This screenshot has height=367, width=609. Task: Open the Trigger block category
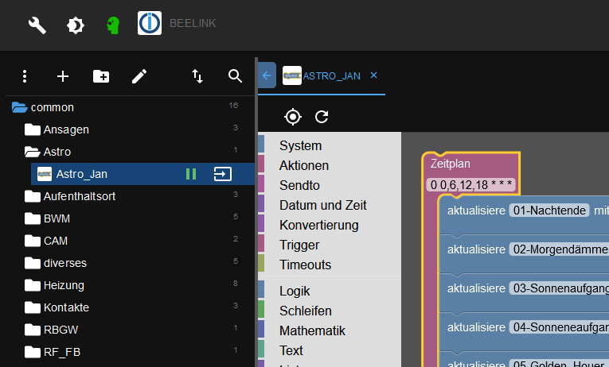click(x=299, y=245)
